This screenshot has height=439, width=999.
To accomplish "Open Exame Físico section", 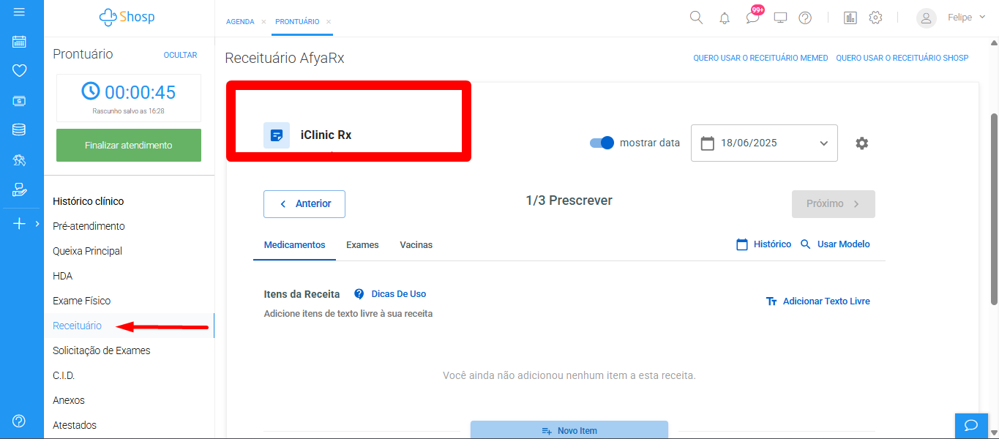I will point(81,301).
